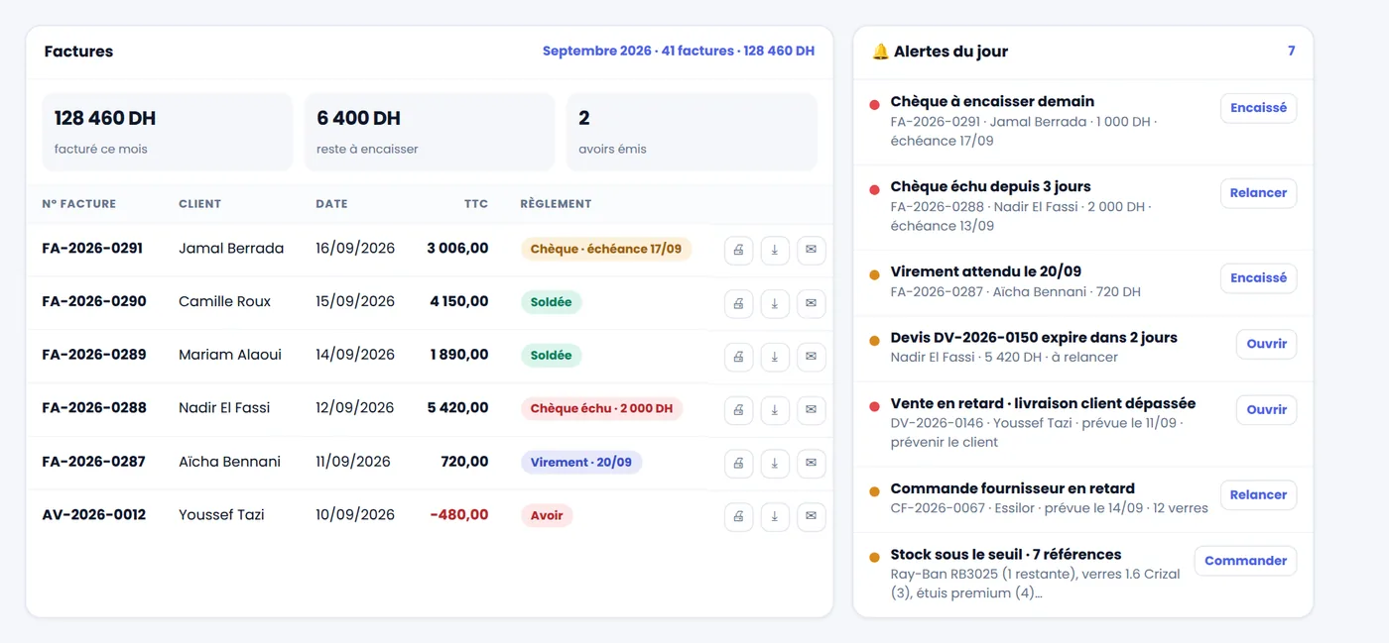Print invoice FA-2026-0291

point(738,250)
